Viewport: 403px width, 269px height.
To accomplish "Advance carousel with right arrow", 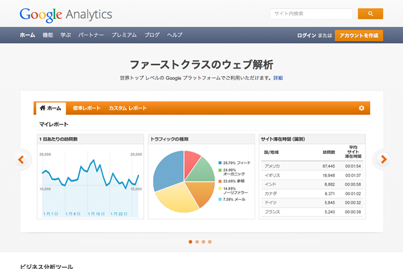I will [384, 159].
